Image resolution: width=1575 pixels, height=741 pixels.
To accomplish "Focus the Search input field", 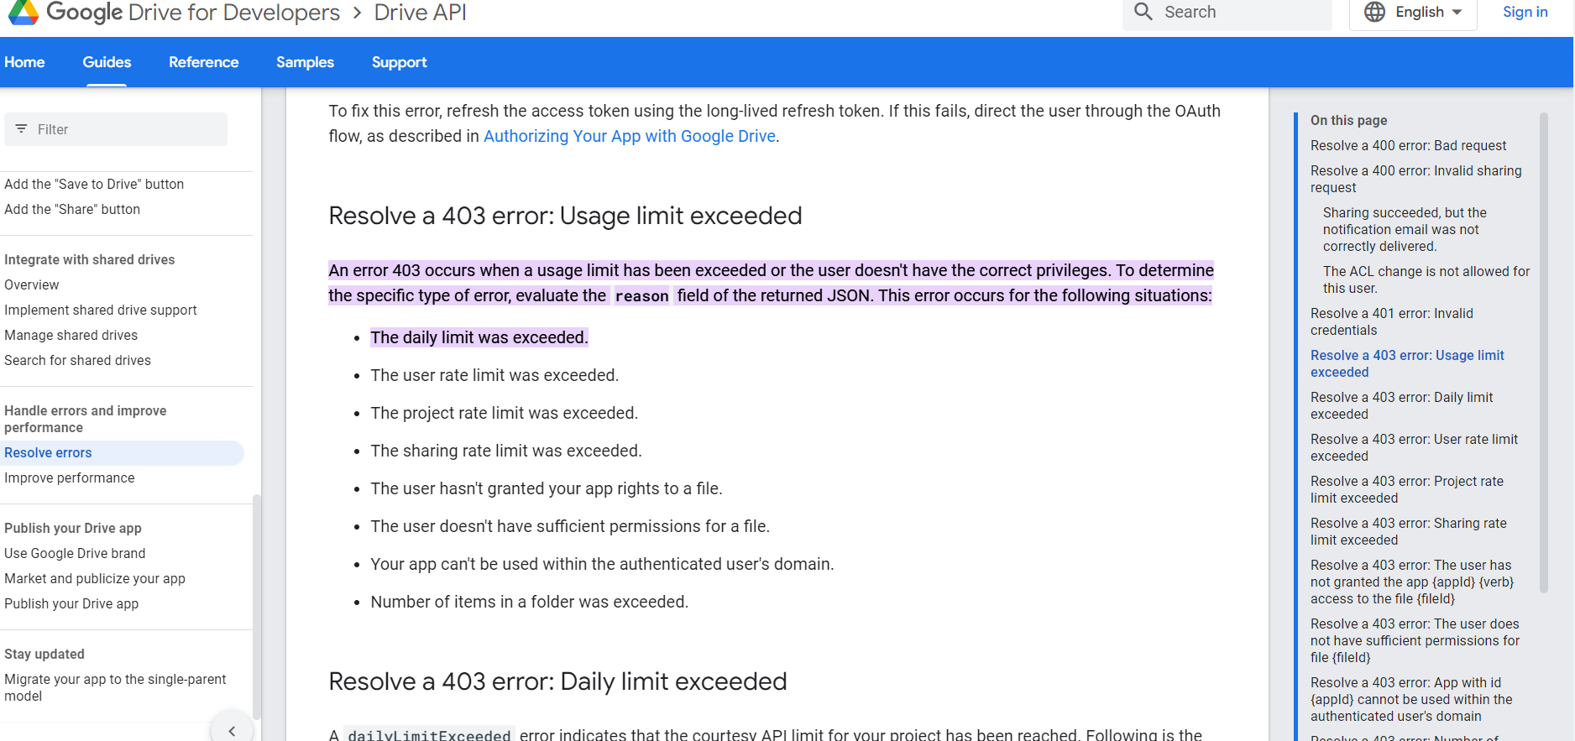I will (1227, 13).
